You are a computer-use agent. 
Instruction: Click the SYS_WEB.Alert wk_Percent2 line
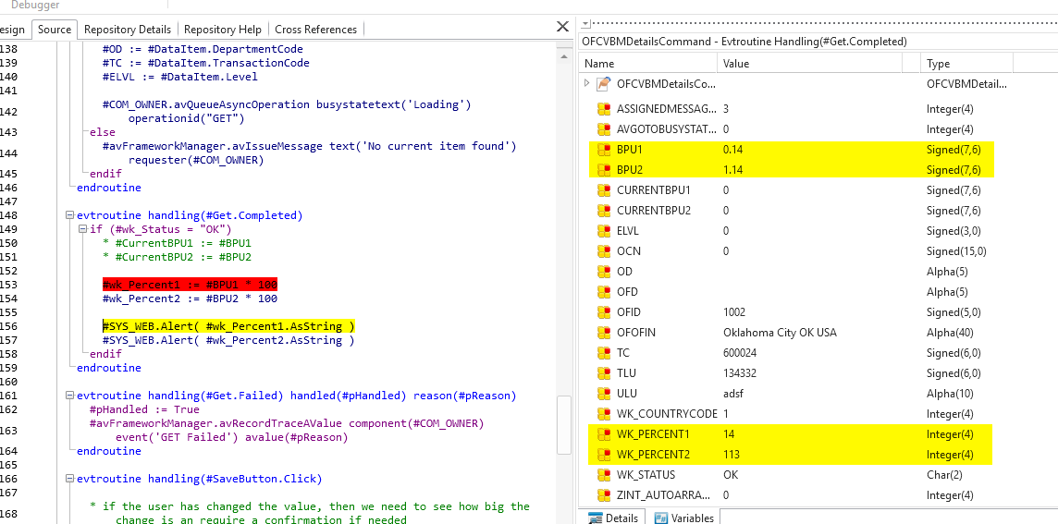228,341
